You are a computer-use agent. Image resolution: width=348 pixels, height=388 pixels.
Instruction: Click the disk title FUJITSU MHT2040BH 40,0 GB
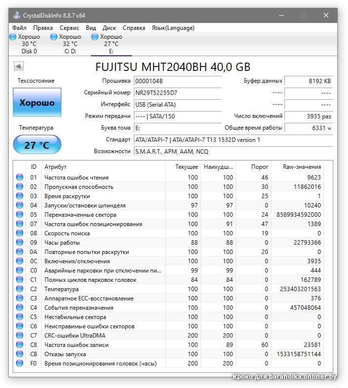(x=173, y=67)
